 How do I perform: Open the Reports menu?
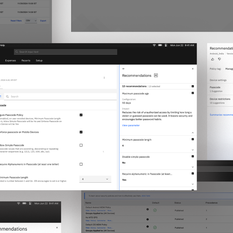coord(26,60)
